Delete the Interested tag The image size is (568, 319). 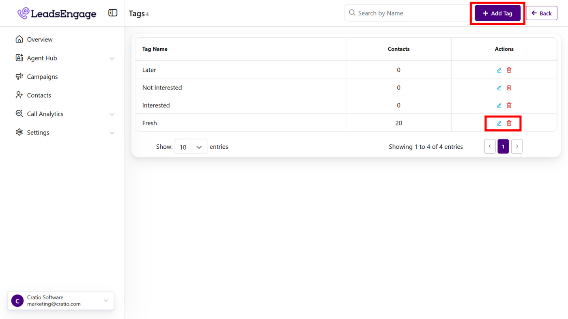(x=509, y=105)
